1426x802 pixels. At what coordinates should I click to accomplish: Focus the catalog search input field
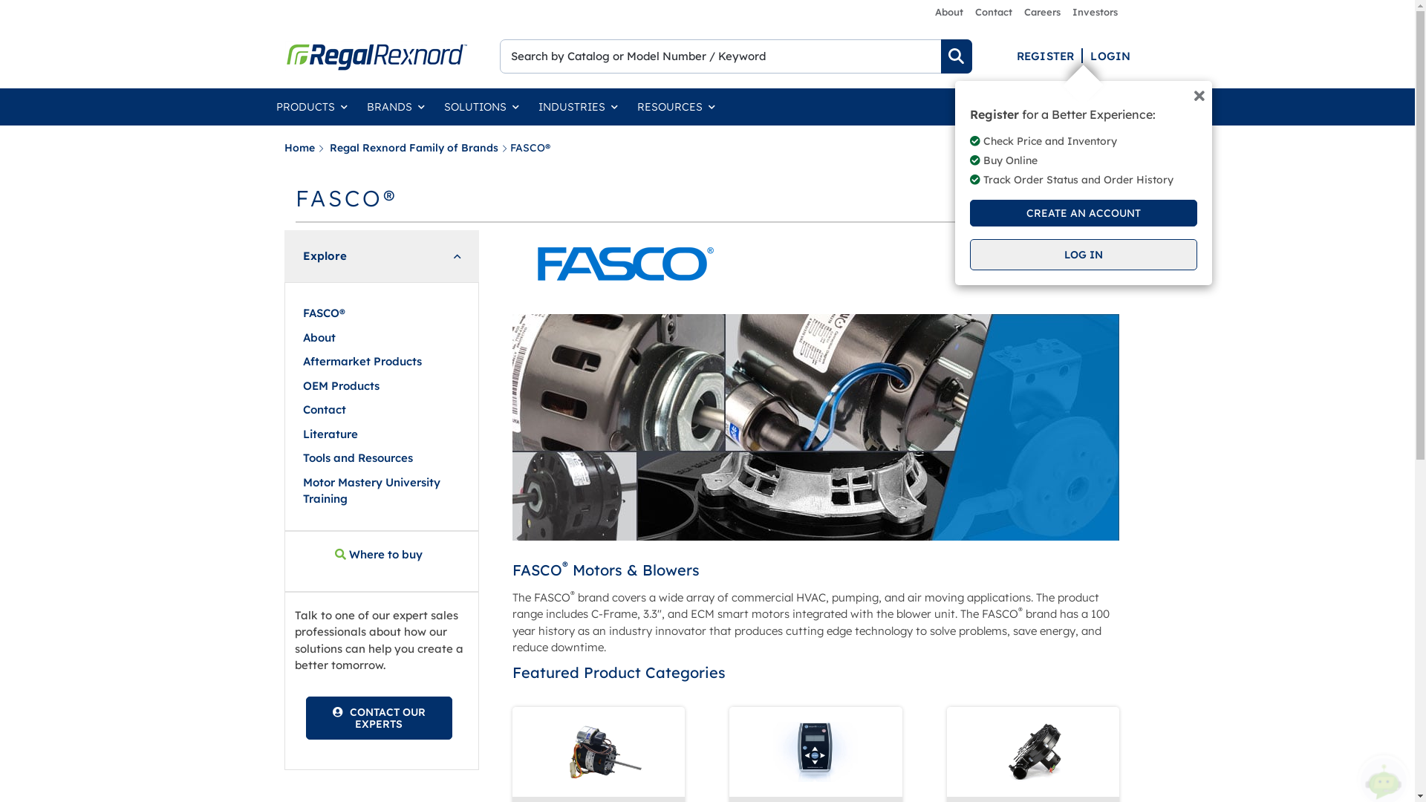coord(719,56)
